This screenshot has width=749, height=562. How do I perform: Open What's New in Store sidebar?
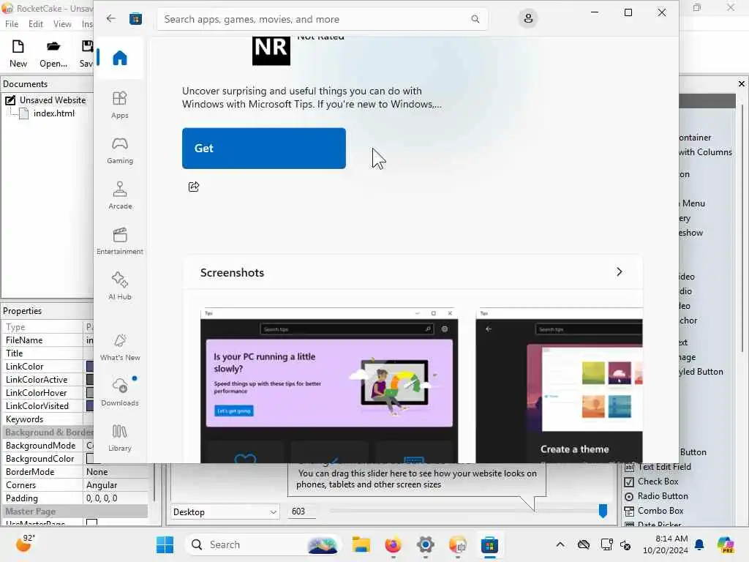coord(119,347)
